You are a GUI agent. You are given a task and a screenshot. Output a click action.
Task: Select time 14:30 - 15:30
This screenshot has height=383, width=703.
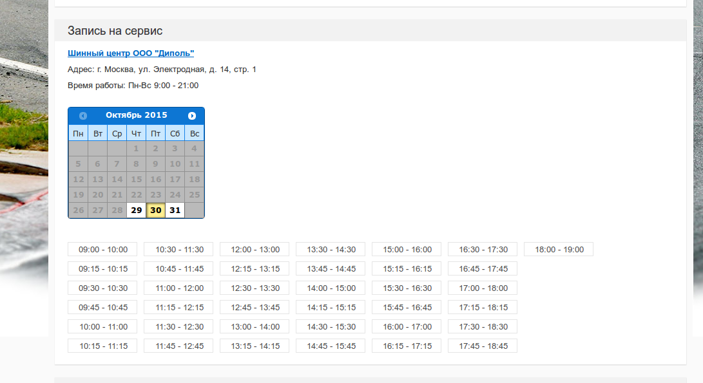(331, 326)
